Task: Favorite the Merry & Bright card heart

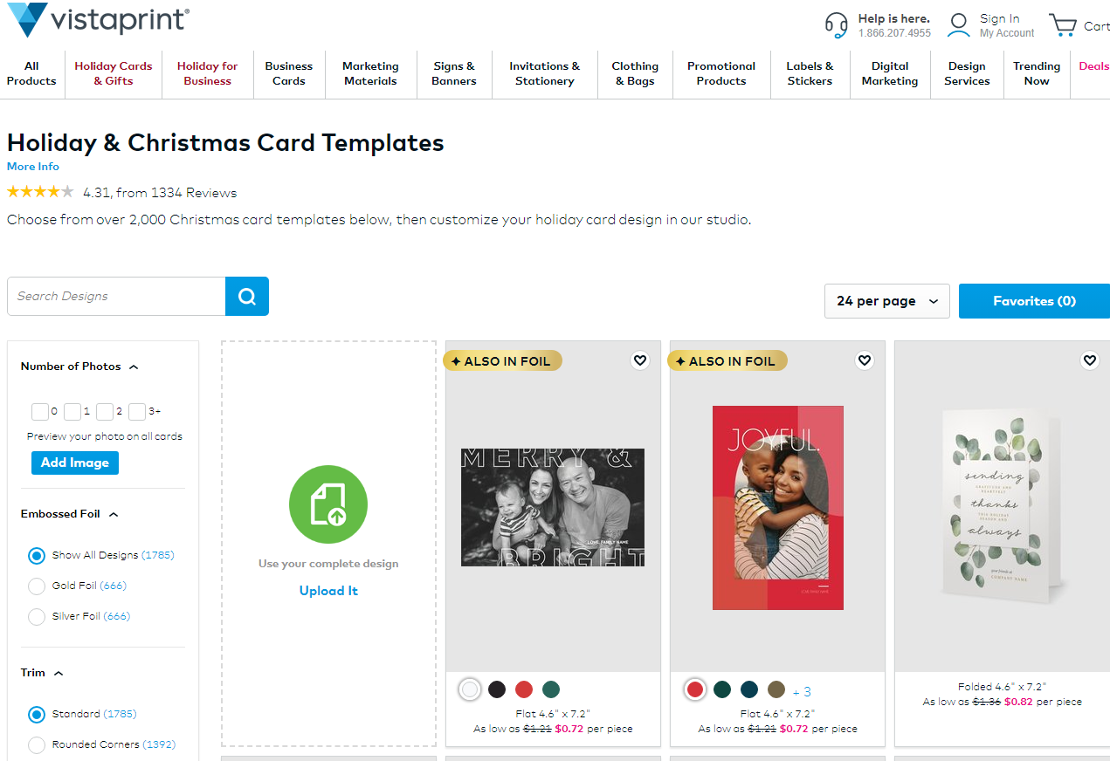Action: 640,360
